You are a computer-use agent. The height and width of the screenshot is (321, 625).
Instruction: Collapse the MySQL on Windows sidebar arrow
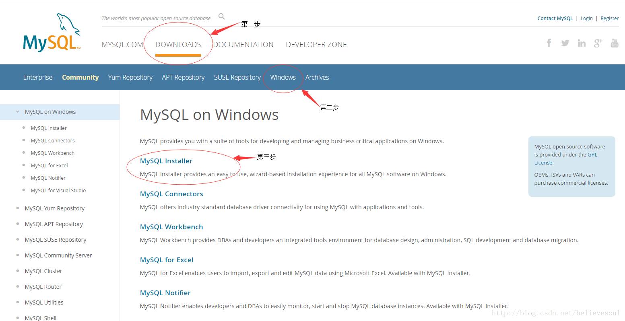(17, 112)
